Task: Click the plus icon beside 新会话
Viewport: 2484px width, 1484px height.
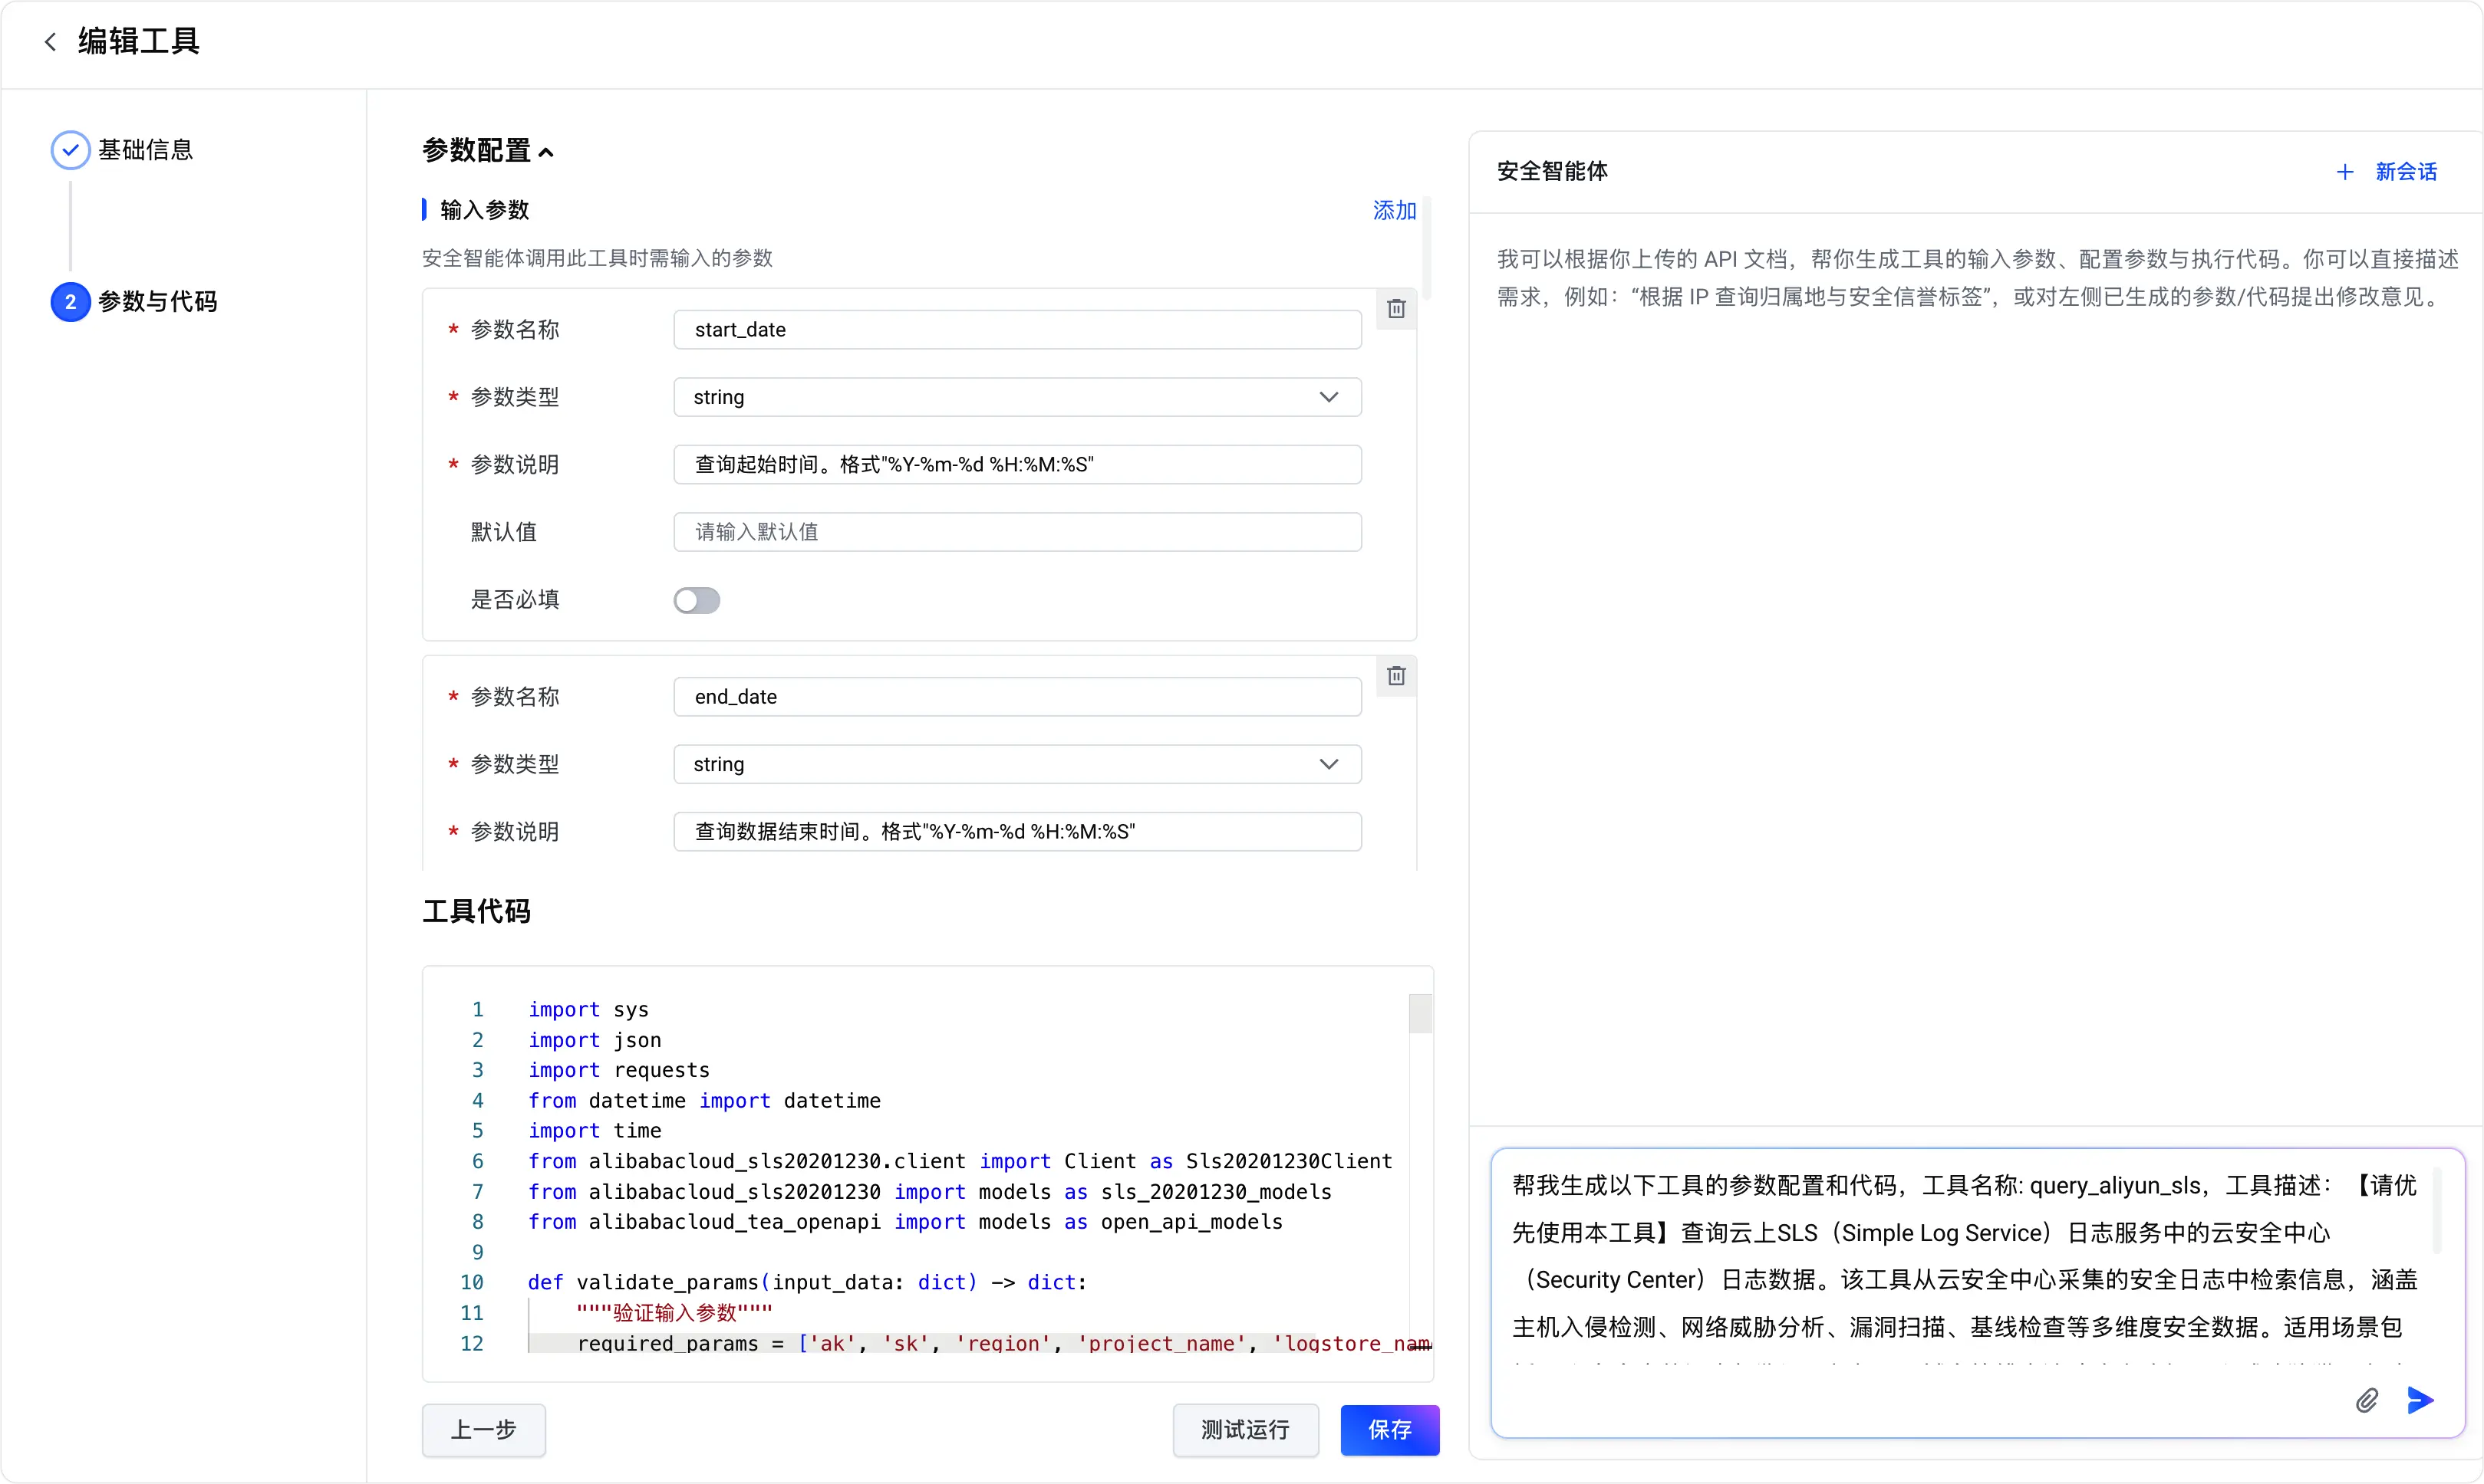Action: (2344, 172)
